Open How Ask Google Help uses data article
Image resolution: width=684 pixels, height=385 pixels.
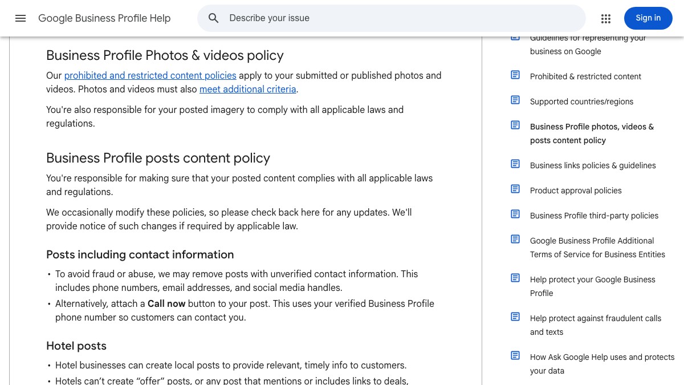pos(602,364)
